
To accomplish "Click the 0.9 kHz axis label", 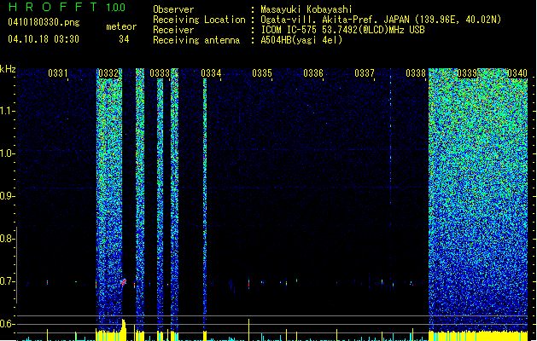I will [x=7, y=196].
